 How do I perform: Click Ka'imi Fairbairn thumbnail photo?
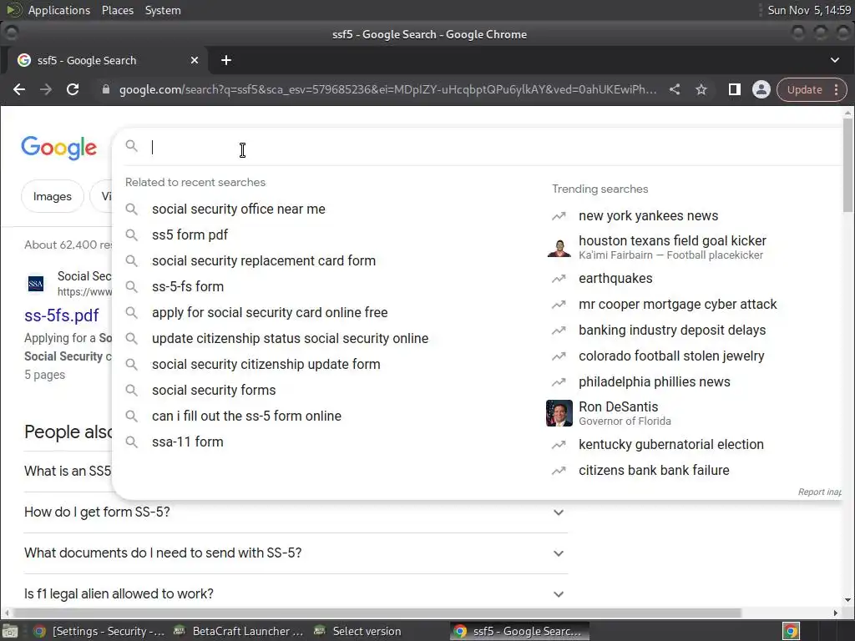pyautogui.click(x=559, y=247)
